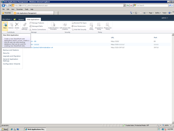
Task: Click Web Part Security
Action: (x=79, y=29)
